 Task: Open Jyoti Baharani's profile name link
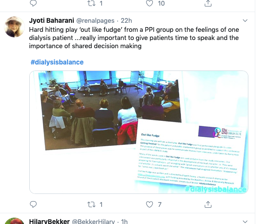[x=52, y=21]
